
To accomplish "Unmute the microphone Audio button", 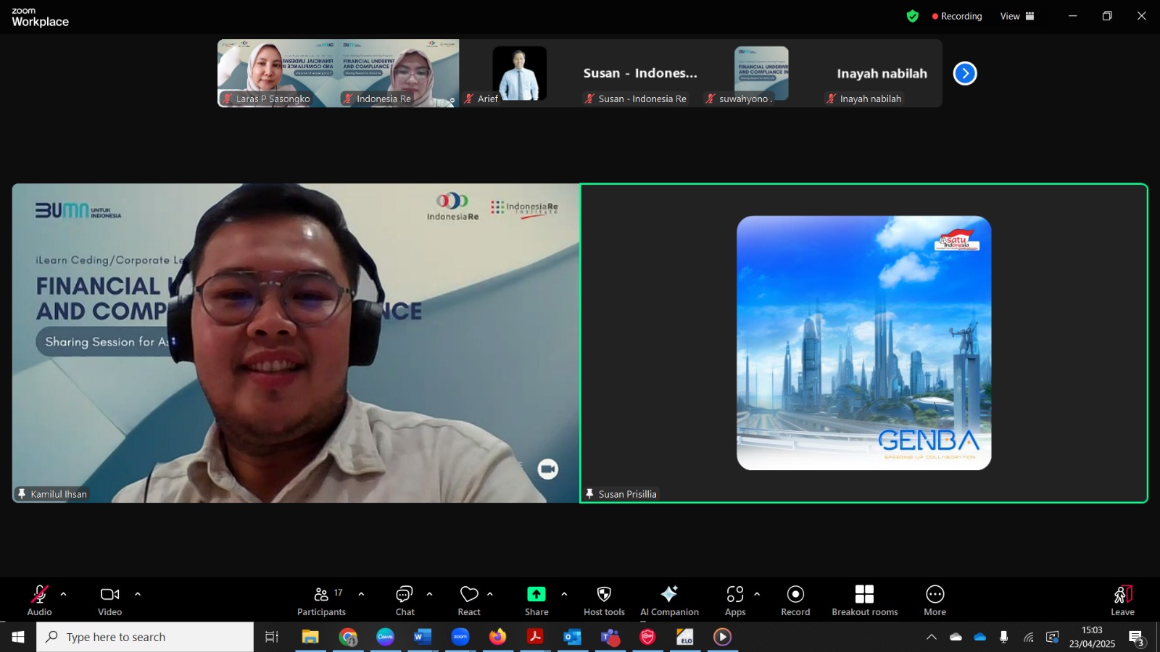I will tap(39, 601).
